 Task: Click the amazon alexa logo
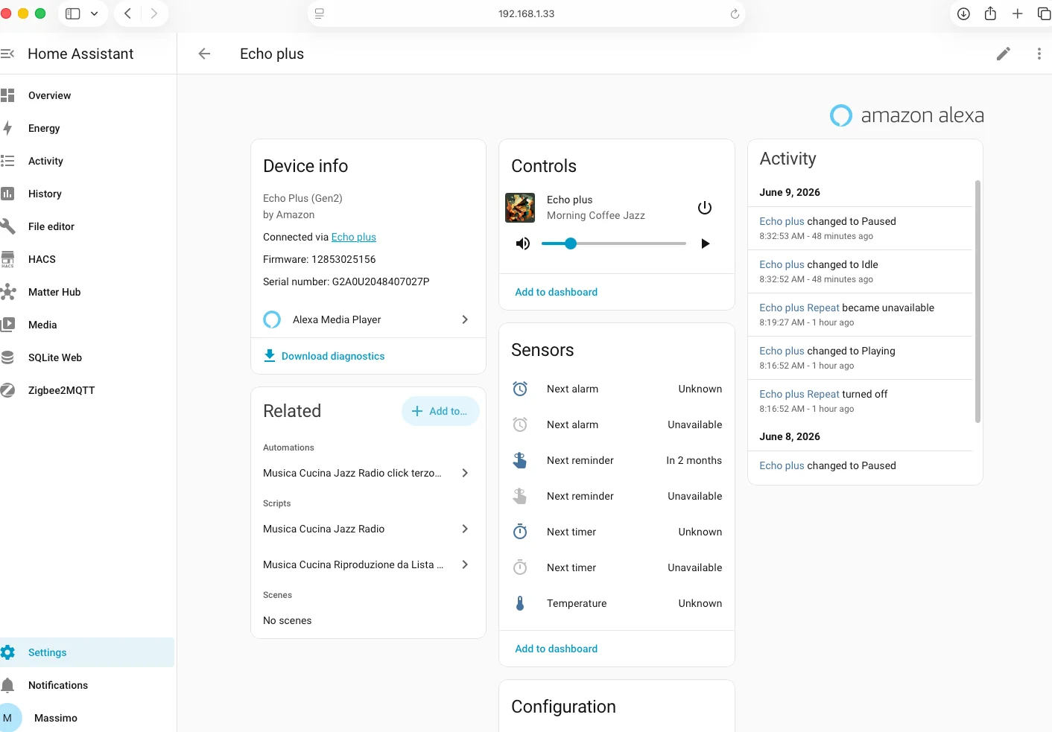point(907,115)
